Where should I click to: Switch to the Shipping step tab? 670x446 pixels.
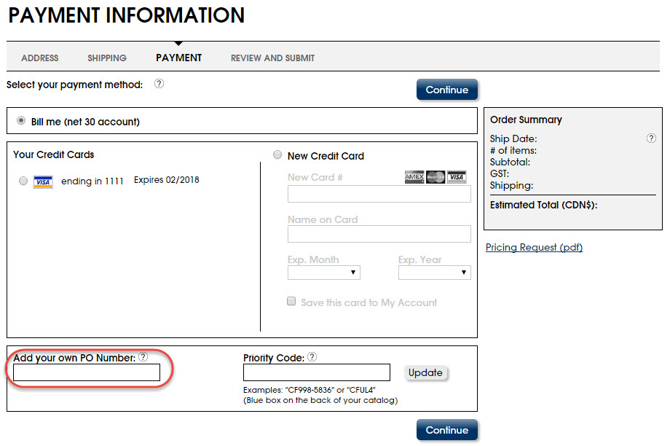(x=107, y=58)
